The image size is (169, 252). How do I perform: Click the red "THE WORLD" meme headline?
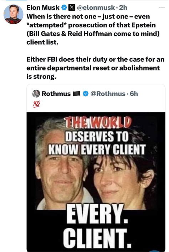click(x=98, y=123)
